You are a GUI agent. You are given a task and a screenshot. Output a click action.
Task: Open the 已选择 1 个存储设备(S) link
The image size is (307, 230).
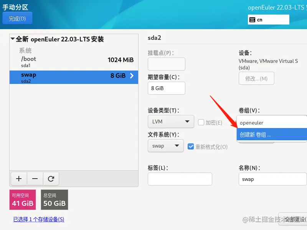pyautogui.click(x=39, y=219)
